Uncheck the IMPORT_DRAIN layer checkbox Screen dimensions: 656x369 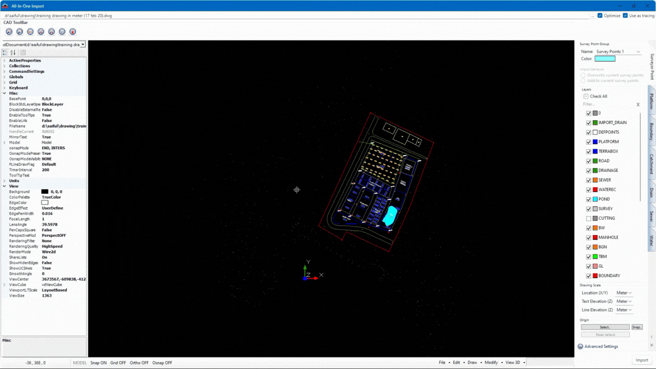[x=589, y=123]
